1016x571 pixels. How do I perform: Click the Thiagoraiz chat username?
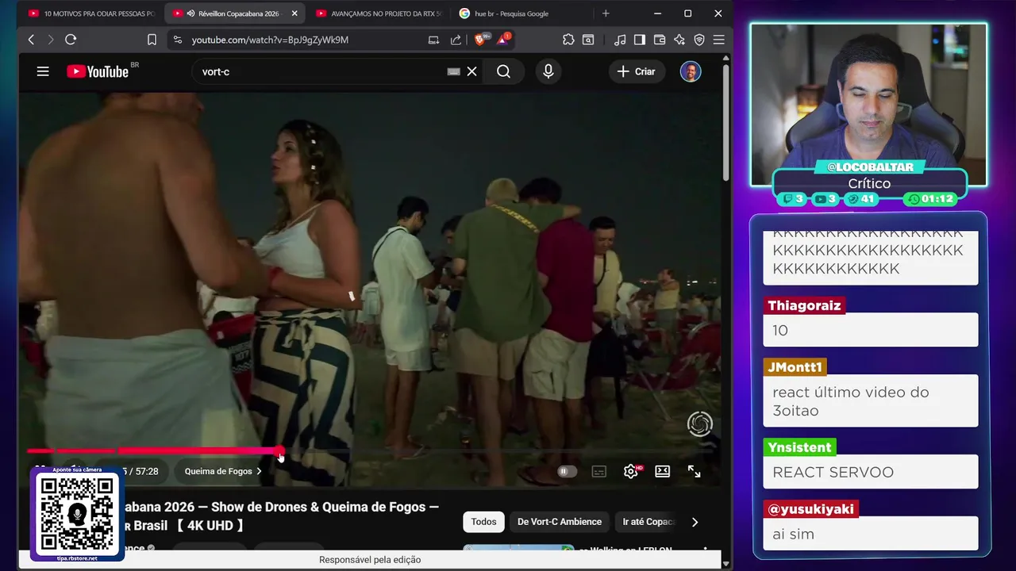[x=804, y=305]
